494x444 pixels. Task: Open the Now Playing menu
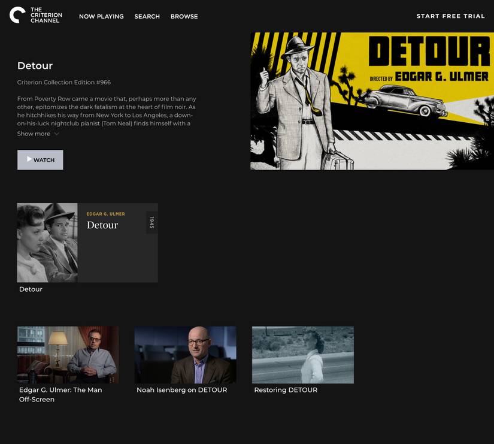(x=101, y=16)
